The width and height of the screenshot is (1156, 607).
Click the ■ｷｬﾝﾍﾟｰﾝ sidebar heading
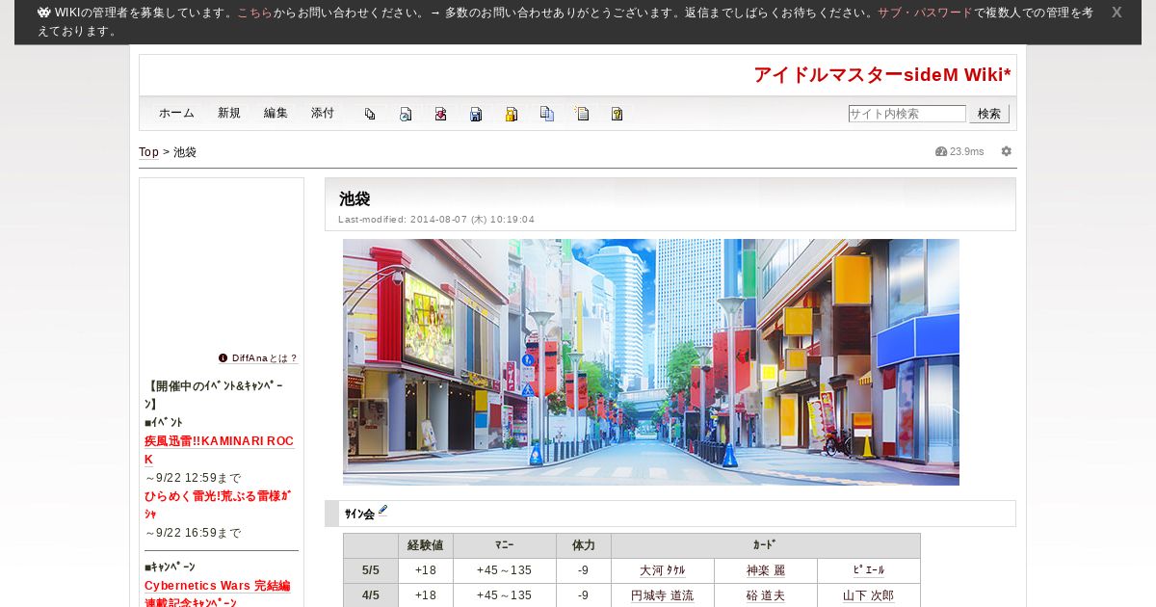pos(170,567)
